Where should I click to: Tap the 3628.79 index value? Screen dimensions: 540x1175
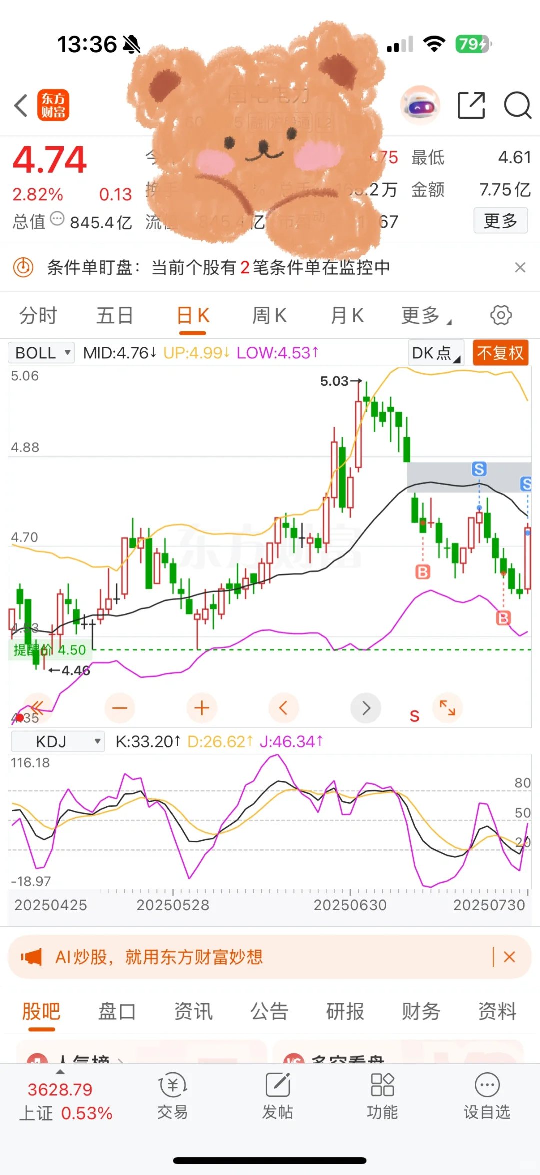[60, 1089]
